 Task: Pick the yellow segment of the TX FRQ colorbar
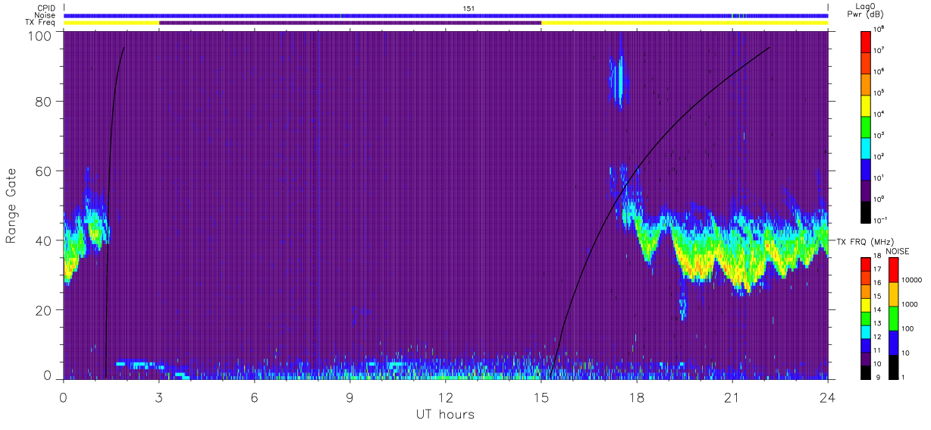866,305
